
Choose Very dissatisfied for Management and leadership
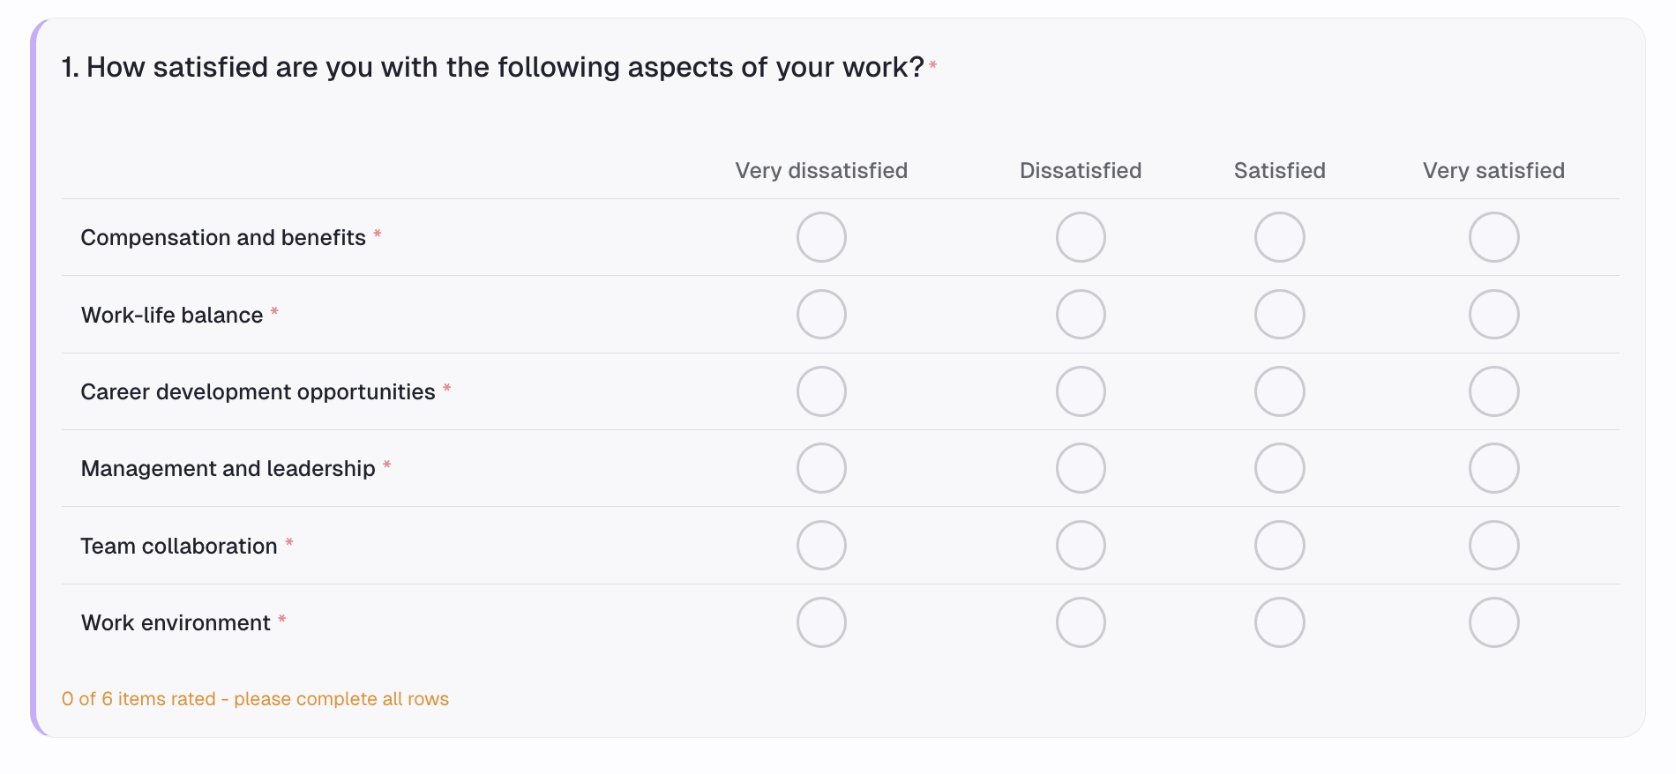point(821,468)
